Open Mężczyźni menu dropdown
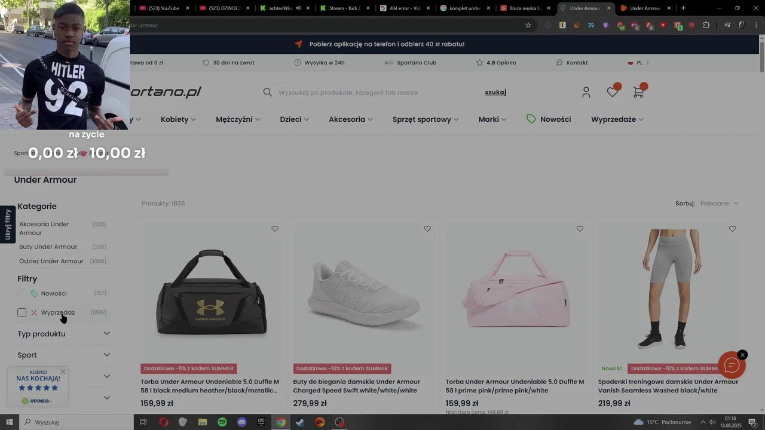The image size is (765, 430). coord(238,119)
